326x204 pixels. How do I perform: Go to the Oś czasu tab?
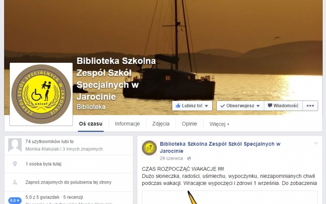(90, 124)
